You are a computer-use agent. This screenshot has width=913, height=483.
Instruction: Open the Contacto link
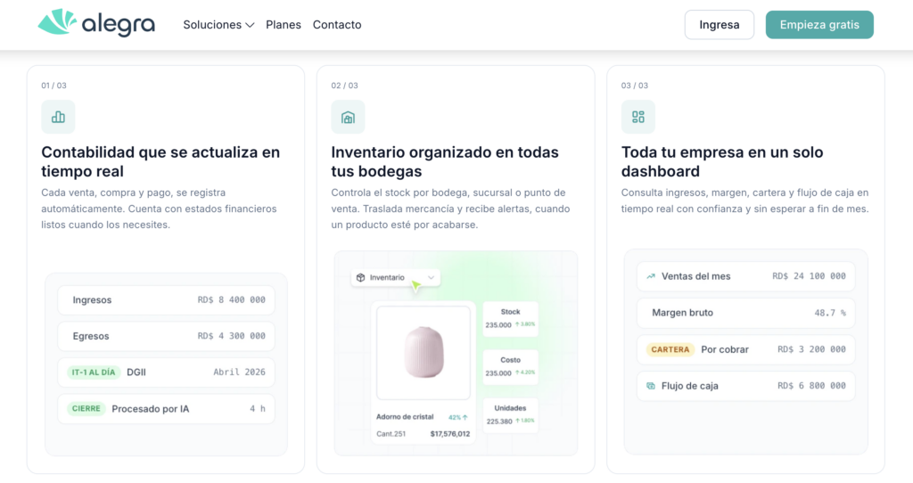coord(337,24)
